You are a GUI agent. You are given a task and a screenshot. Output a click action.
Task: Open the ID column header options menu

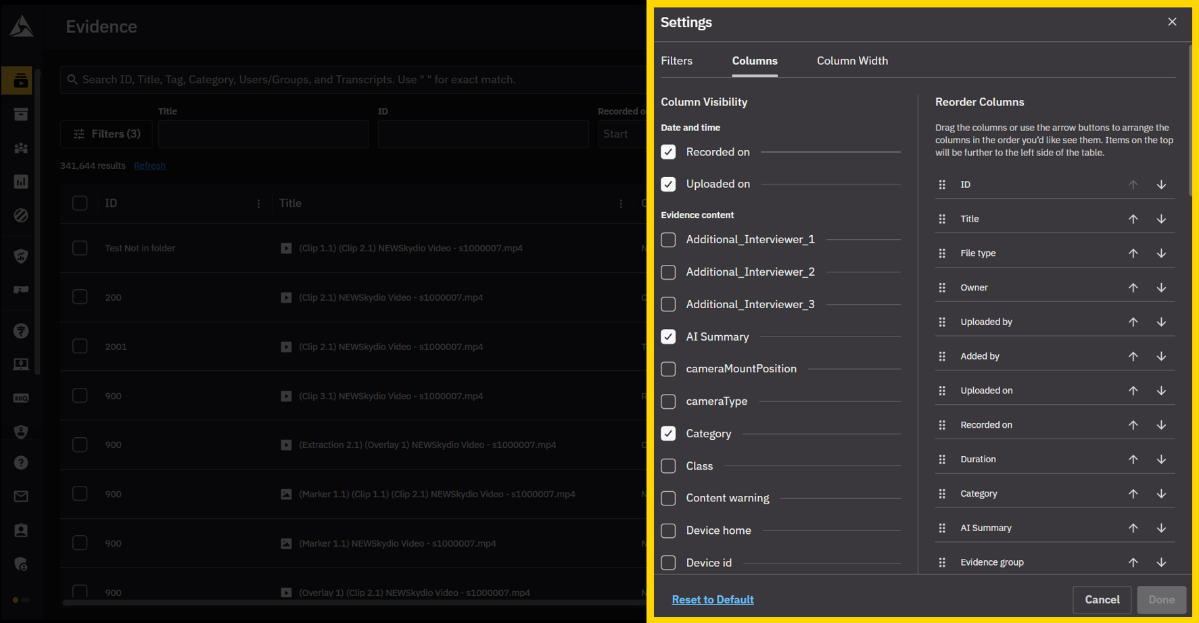pyautogui.click(x=258, y=203)
